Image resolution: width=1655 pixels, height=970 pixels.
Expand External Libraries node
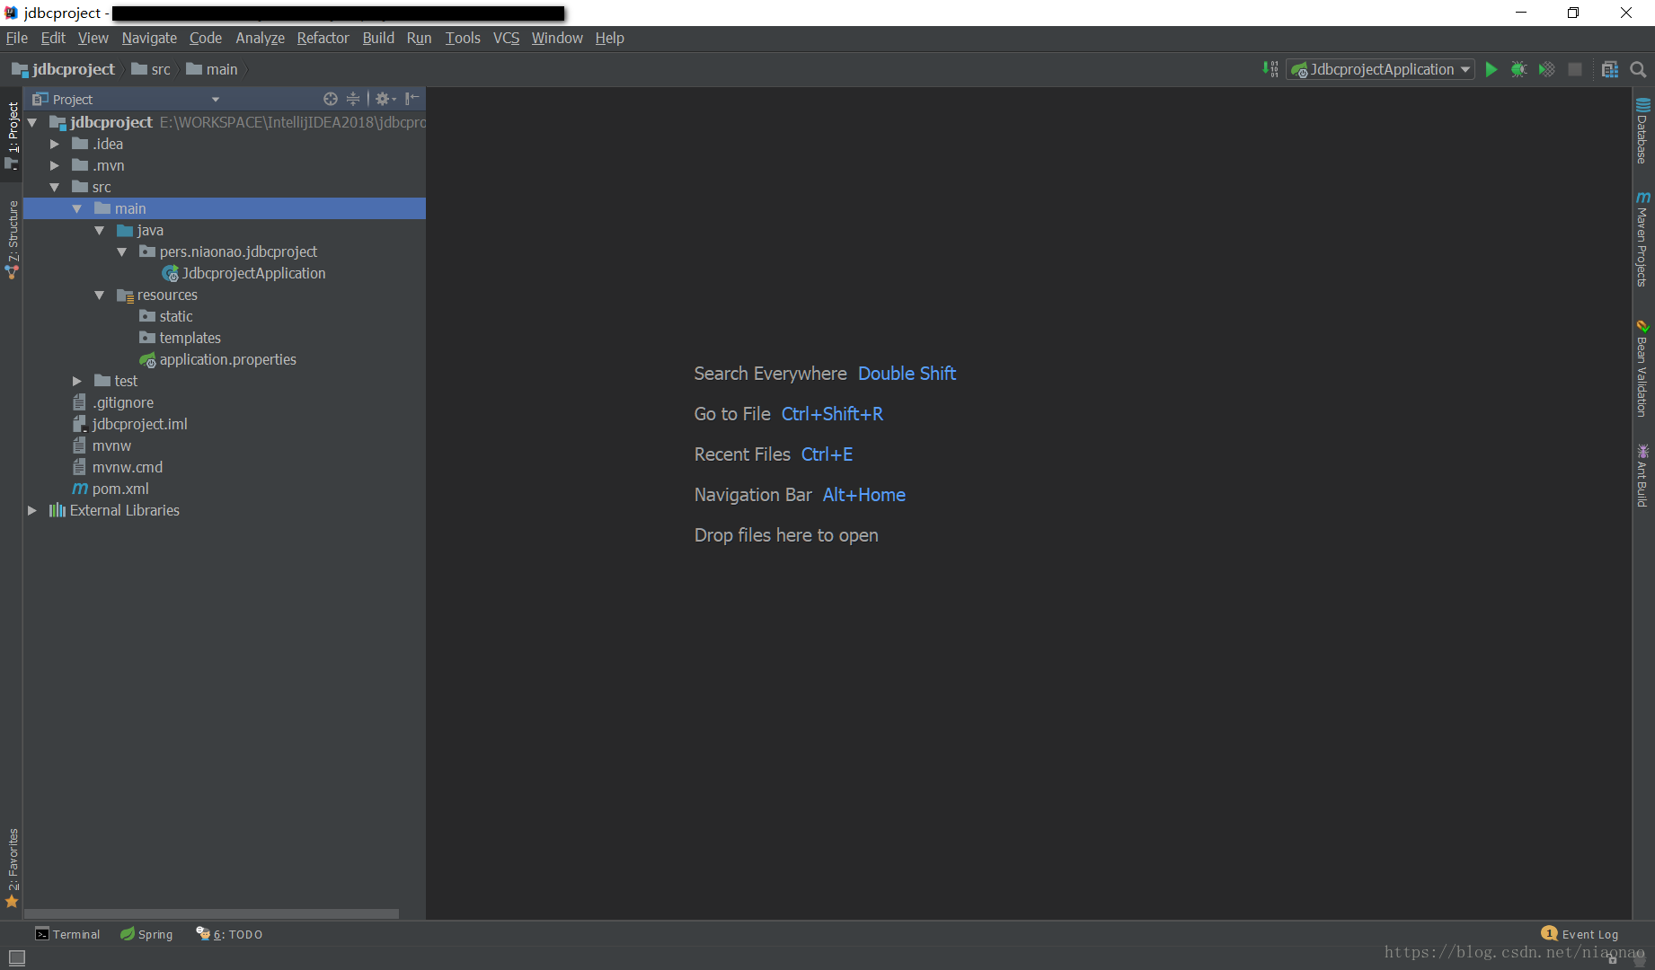(33, 510)
